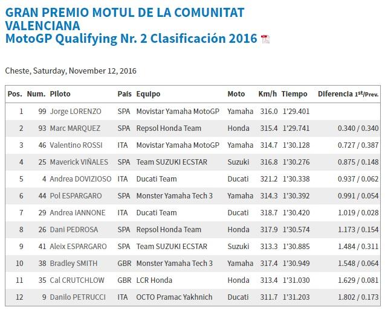Click the MotoGP Qualifying Nr. 2 heading
This screenshot has height=310, width=385.
131,39
